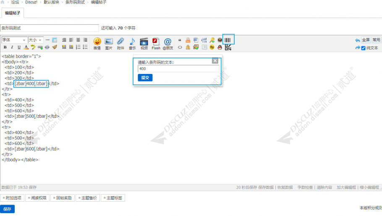Viewport: 382px width, 216px height.
Task: Click the barcode insert icon
Action: [228, 40]
